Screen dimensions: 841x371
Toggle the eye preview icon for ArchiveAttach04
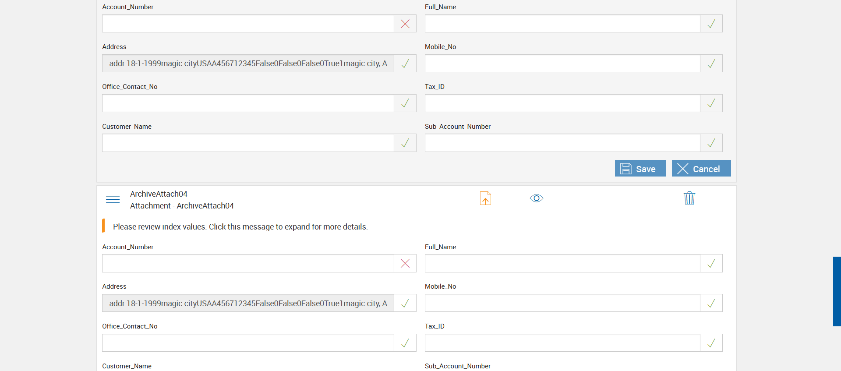click(537, 198)
